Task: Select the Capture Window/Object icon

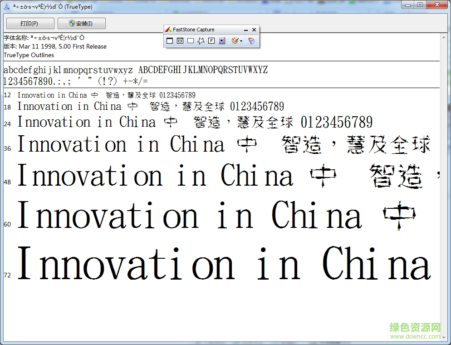Action: pos(180,41)
